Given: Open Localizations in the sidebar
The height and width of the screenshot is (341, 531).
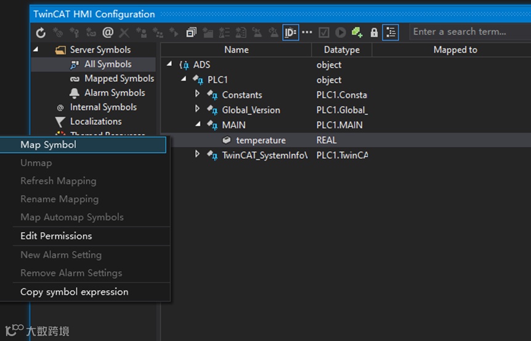Looking at the screenshot, I should click(x=96, y=121).
